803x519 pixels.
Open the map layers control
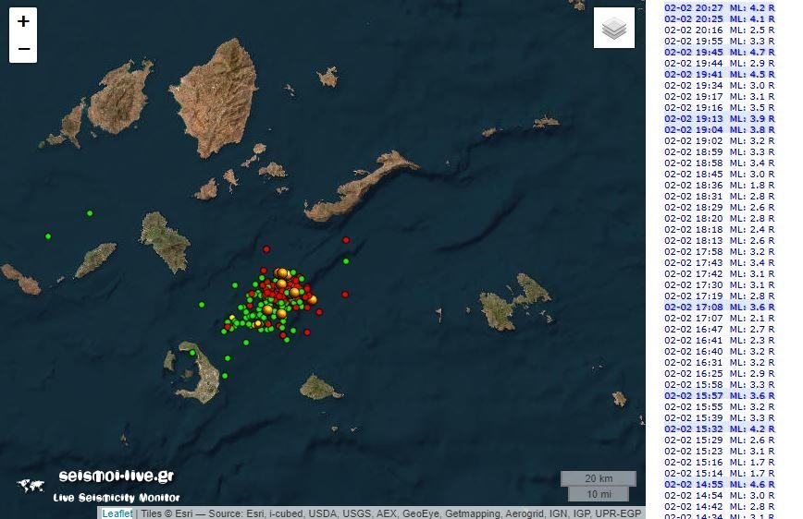pyautogui.click(x=614, y=29)
